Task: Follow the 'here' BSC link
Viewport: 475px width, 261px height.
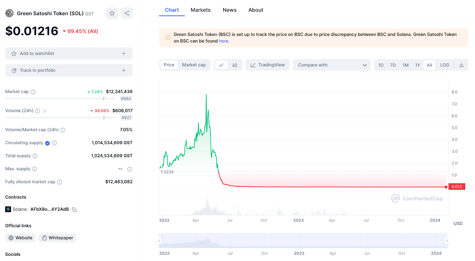Action: [224, 41]
